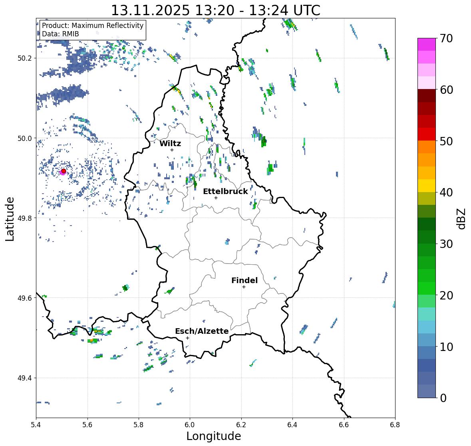
Task: Pick the bright red colorbar segment above 50
Action: pos(427,134)
